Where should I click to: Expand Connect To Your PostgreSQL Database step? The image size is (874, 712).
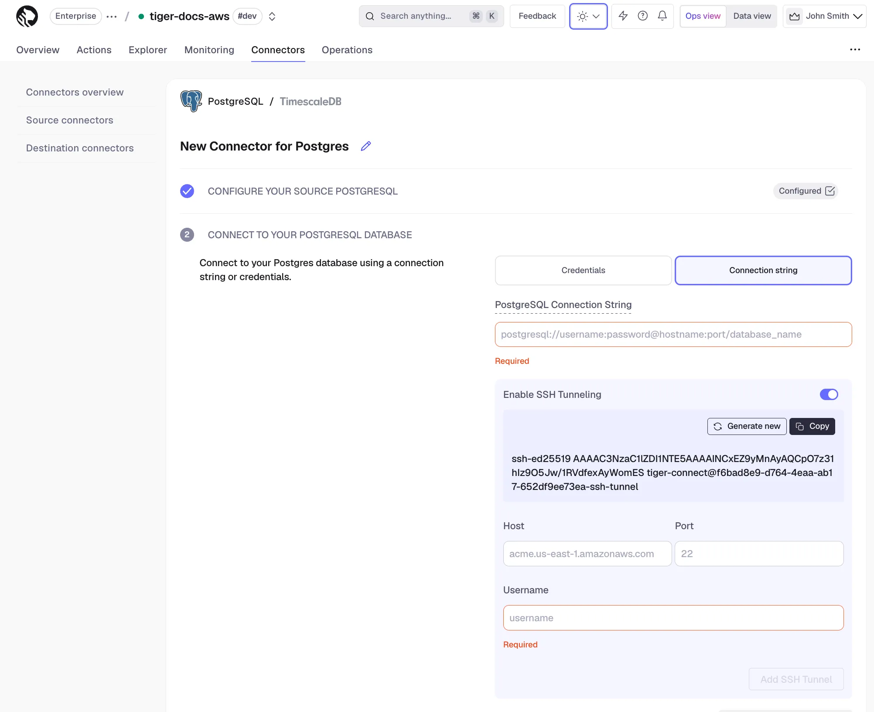pyautogui.click(x=310, y=235)
